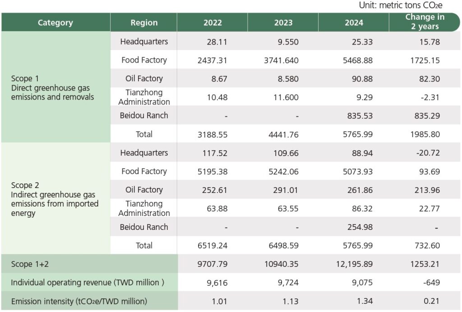The image size is (462, 312).
Task: Select the 2023 column header
Action: [x=283, y=23]
